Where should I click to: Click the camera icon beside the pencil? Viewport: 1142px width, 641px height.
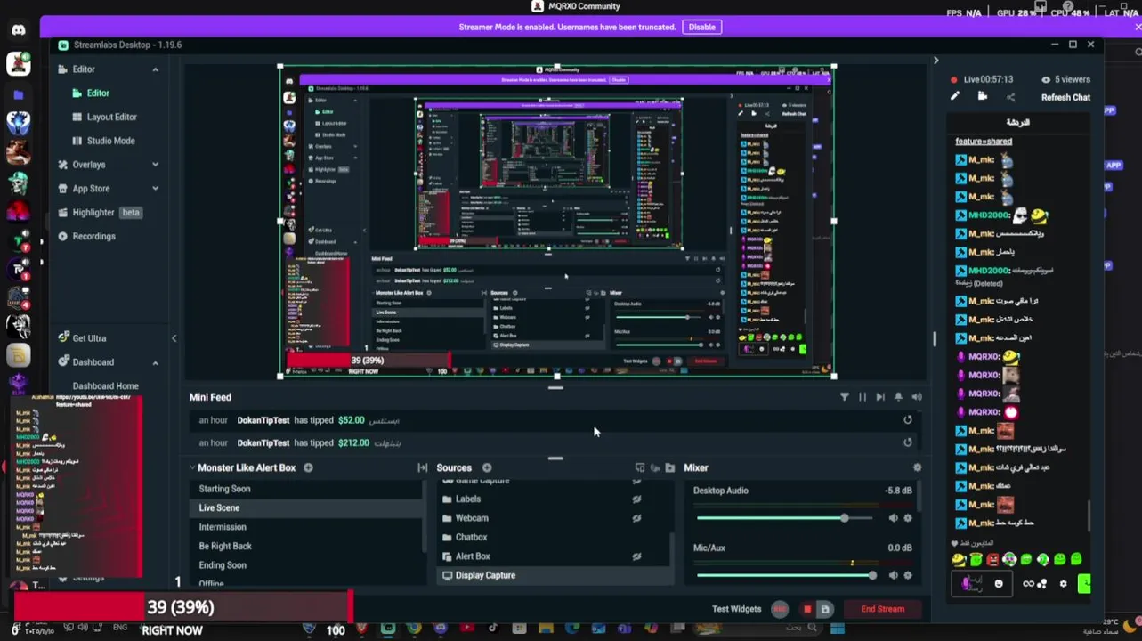pos(983,96)
